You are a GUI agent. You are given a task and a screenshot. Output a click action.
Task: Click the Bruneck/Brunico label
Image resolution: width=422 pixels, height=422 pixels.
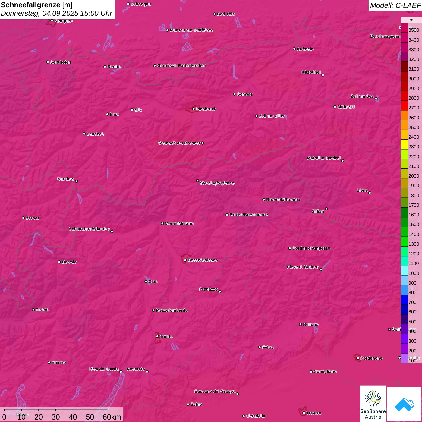pos(283,200)
